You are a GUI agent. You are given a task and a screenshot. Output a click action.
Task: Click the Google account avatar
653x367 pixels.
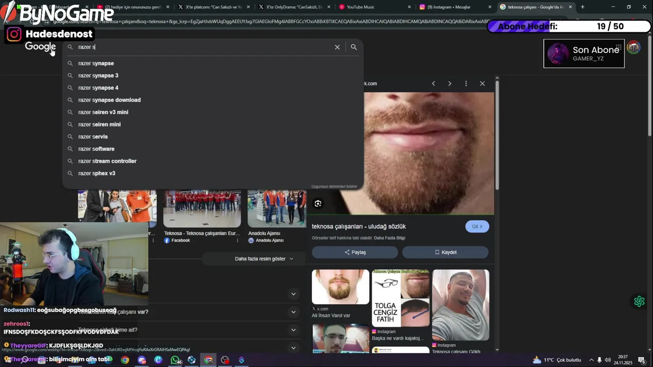coord(633,47)
